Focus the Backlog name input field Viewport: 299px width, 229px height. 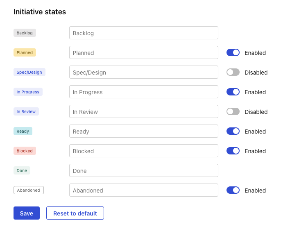pos(143,33)
